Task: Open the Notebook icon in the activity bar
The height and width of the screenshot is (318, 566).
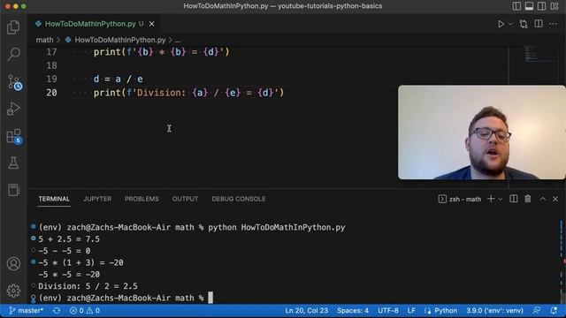Action: (13, 190)
